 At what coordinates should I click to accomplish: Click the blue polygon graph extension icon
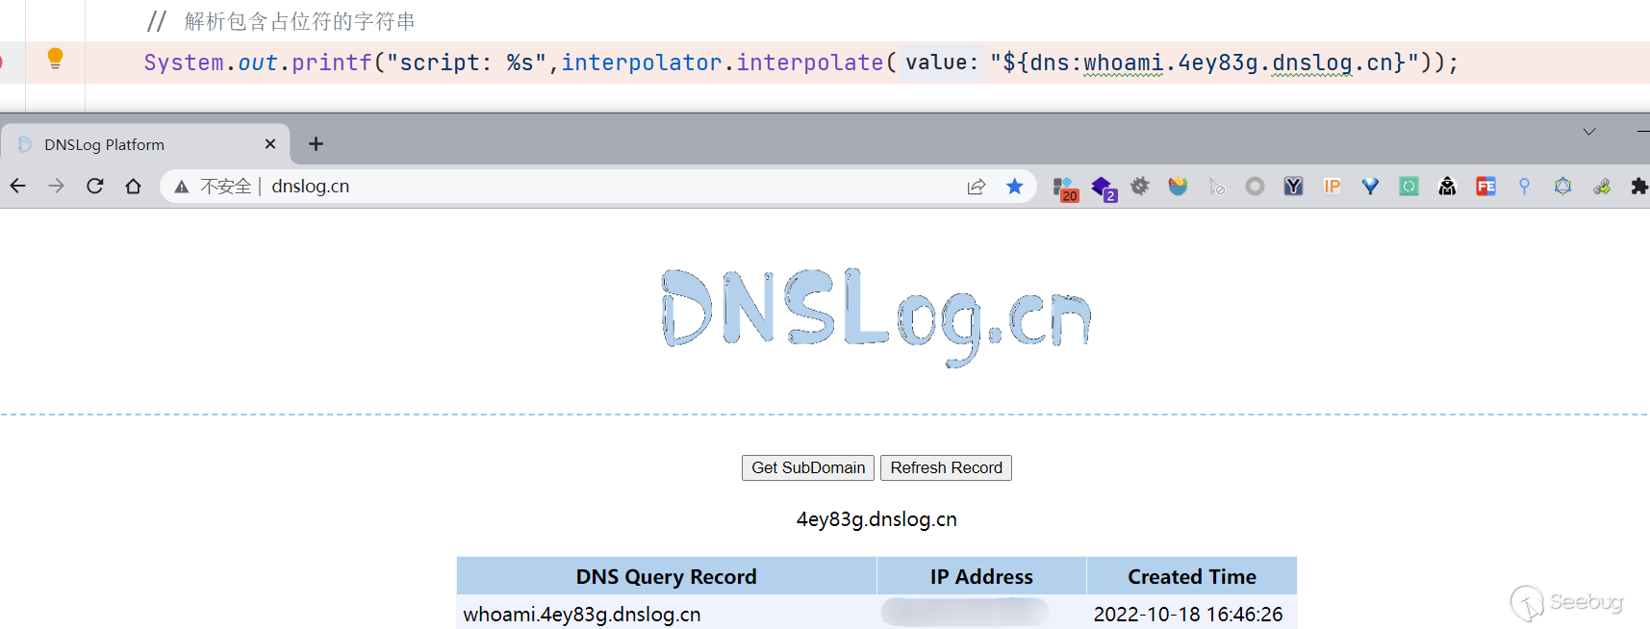tap(1562, 186)
